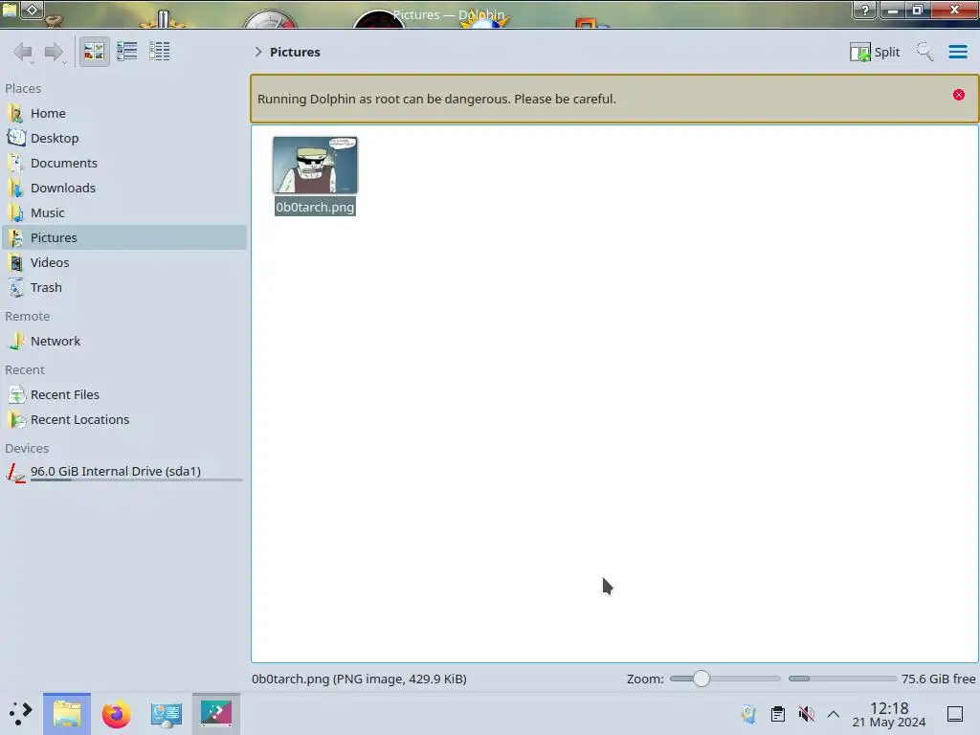980x735 pixels.
Task: Switch to Icons view mode
Action: [94, 52]
